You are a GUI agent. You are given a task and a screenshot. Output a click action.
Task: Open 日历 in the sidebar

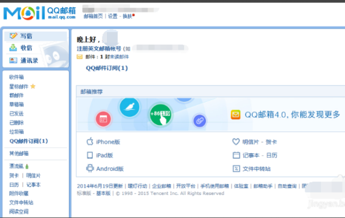pos(14,185)
